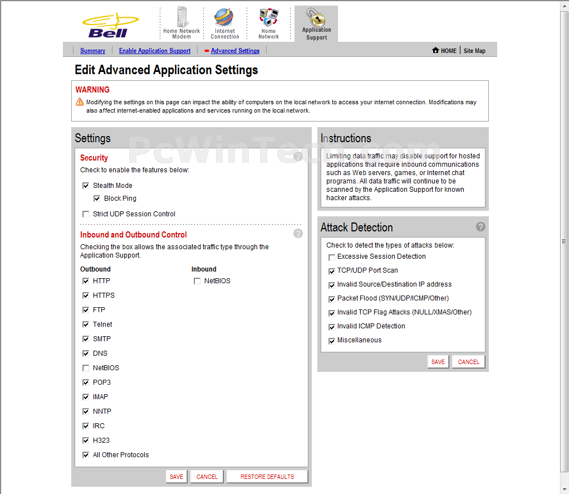Disable Invalid ICMP Detection
Viewport: 569px width, 494px height.
pyautogui.click(x=332, y=327)
